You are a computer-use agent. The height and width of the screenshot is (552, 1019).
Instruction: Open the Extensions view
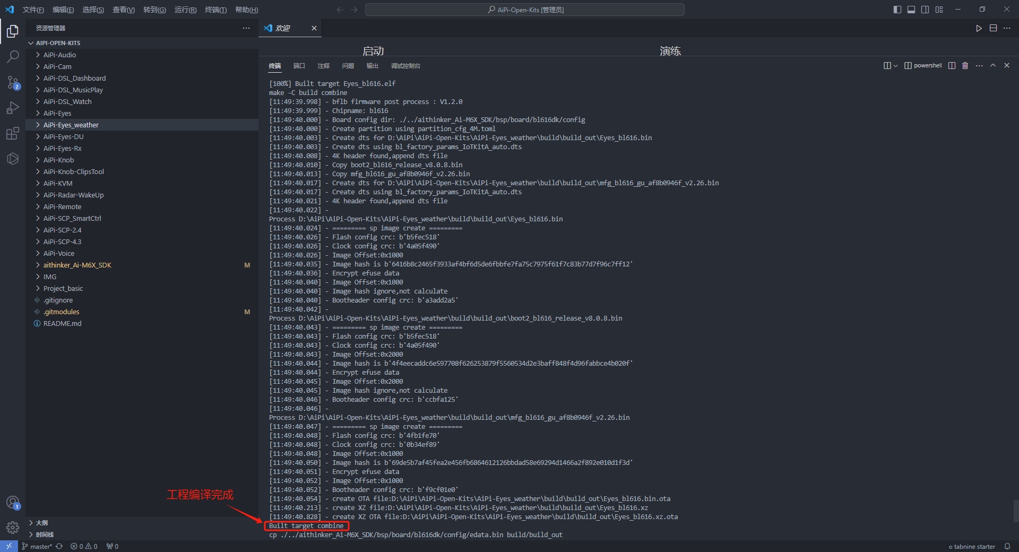click(13, 133)
